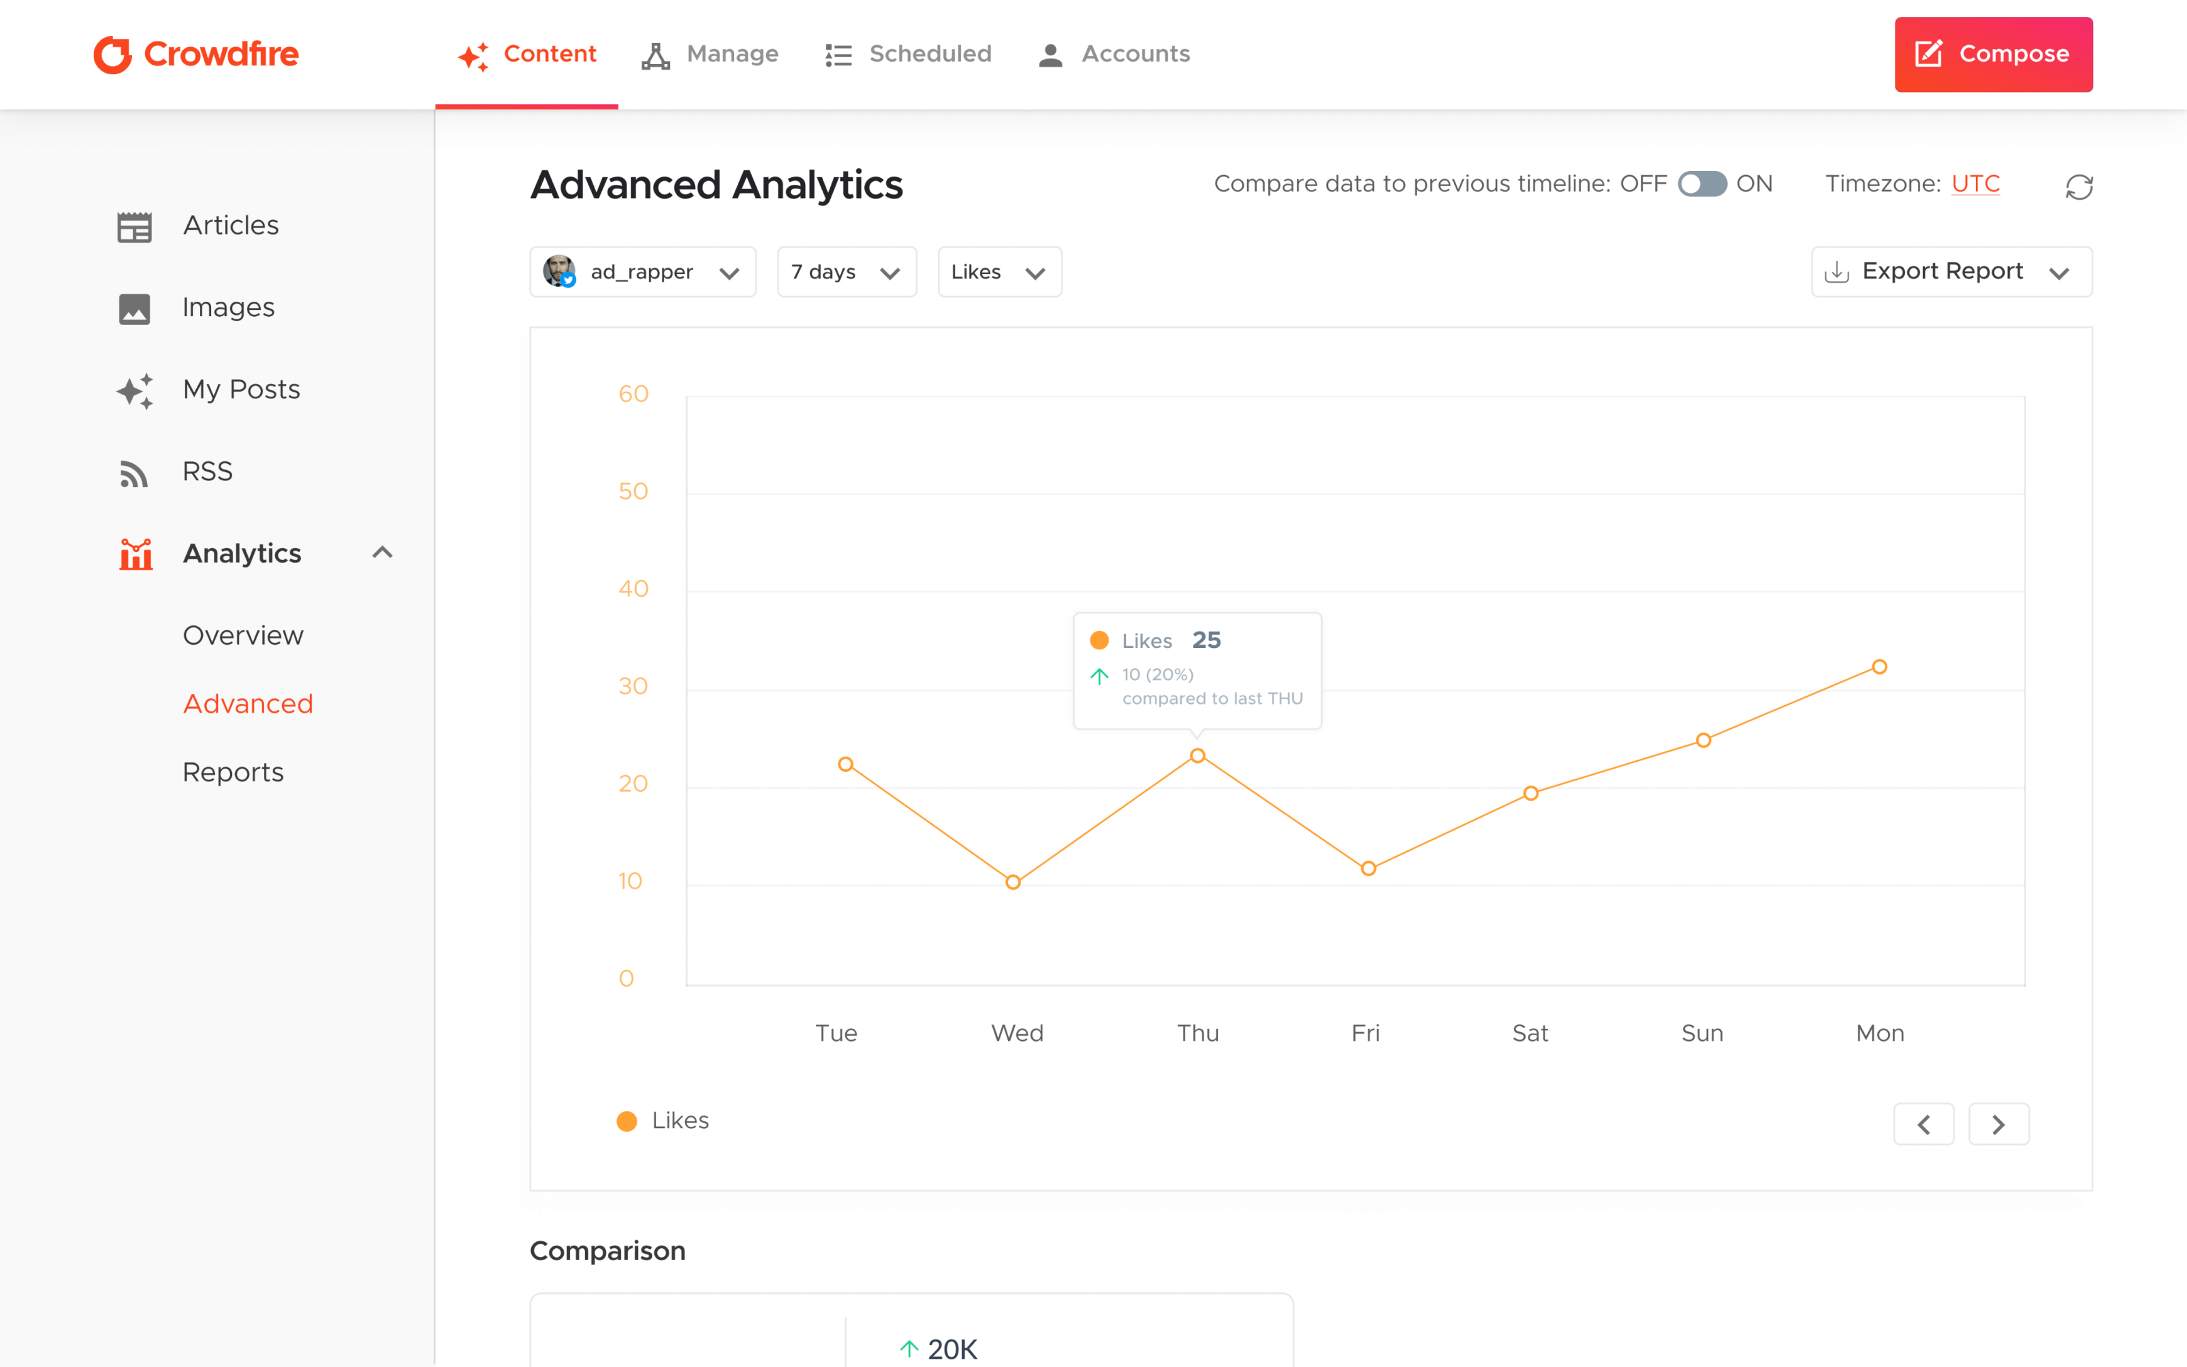Click the Scheduled list icon
Screen dimensions: 2187x1367
(x=838, y=55)
